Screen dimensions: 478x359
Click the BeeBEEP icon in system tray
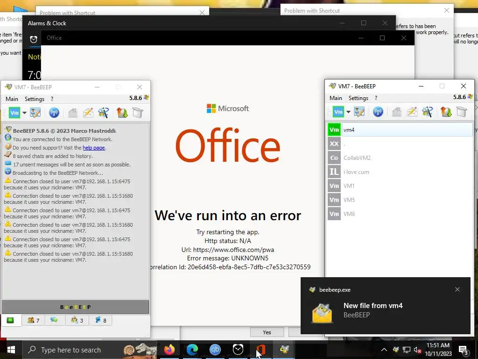coord(396,350)
